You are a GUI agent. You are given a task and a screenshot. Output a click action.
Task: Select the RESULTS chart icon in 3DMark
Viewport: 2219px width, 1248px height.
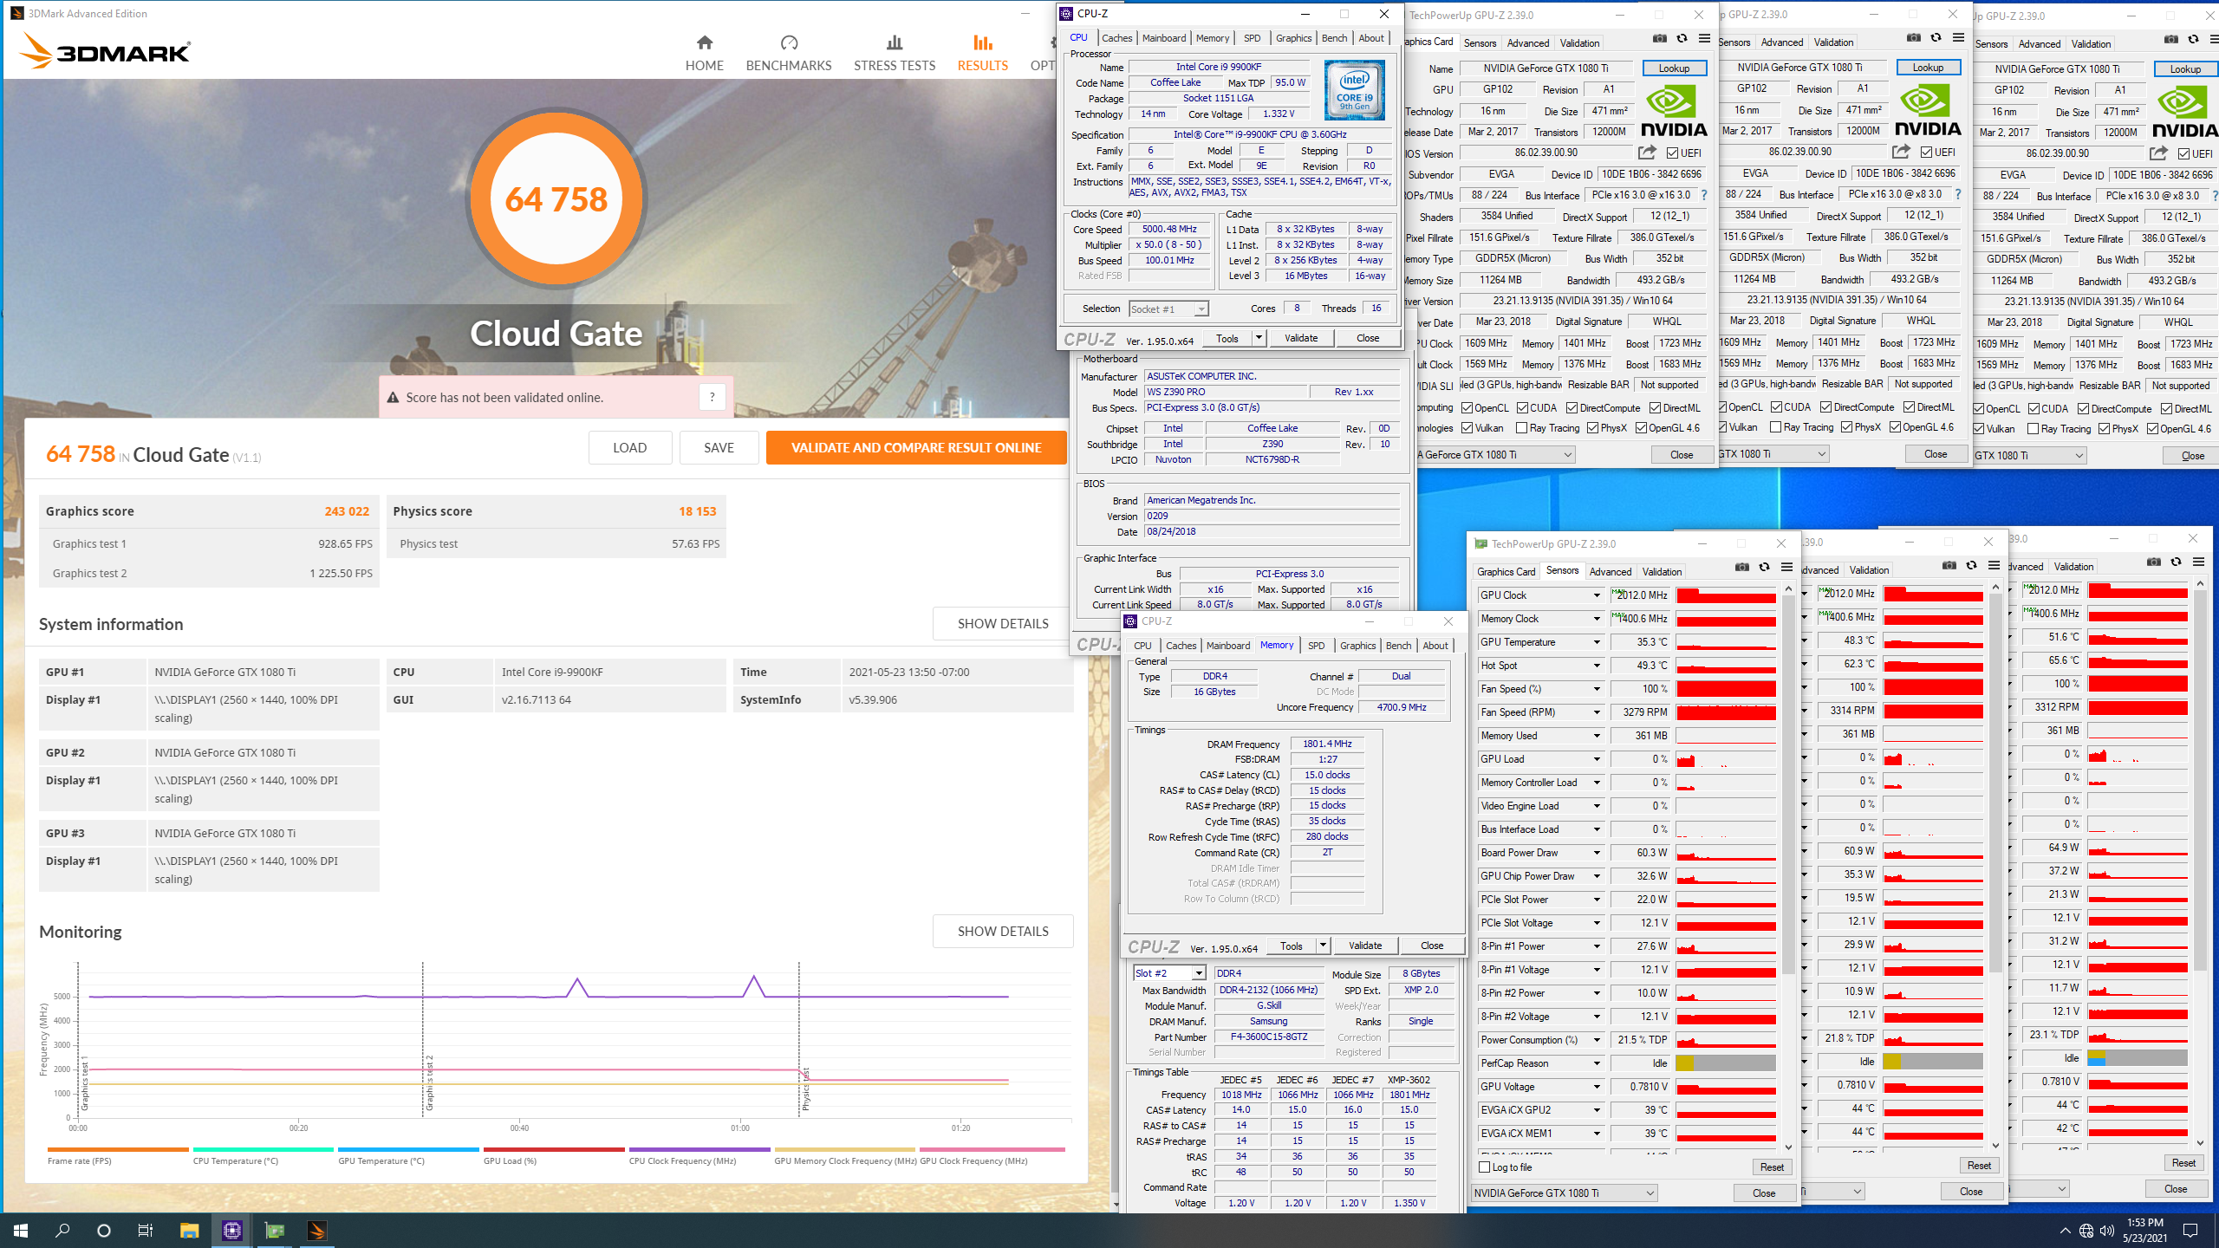tap(982, 42)
